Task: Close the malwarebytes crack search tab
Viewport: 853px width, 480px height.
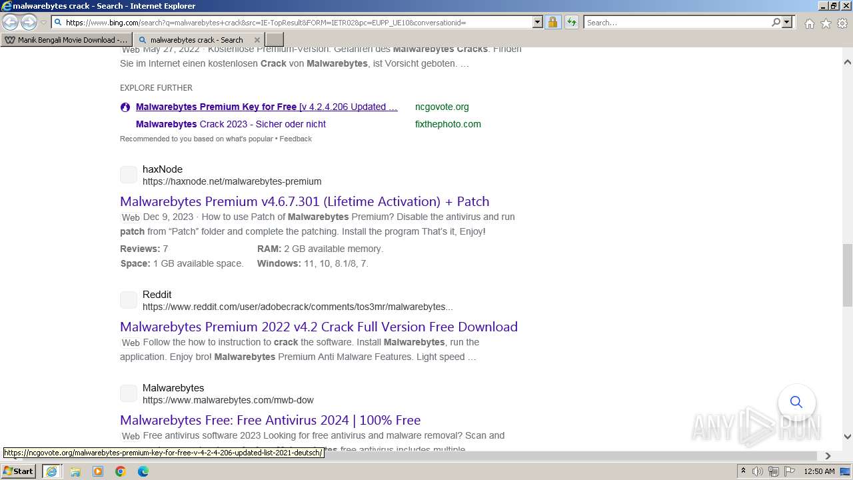Action: pos(257,40)
